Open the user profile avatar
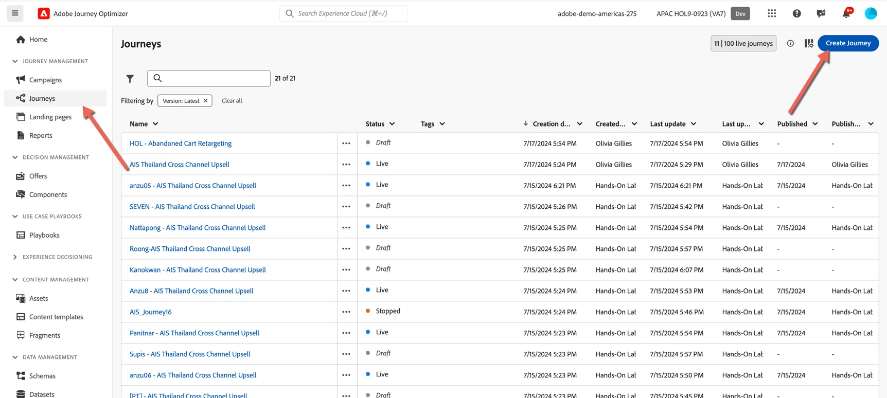Image resolution: width=887 pixels, height=398 pixels. 871,13
